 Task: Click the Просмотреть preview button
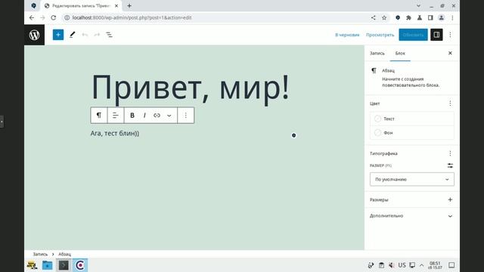click(x=380, y=35)
